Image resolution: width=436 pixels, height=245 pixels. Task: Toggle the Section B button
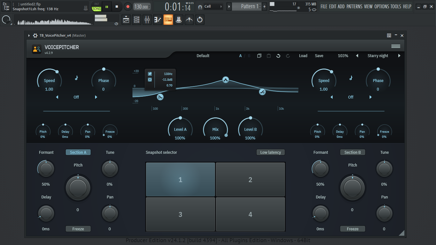pos(353,152)
